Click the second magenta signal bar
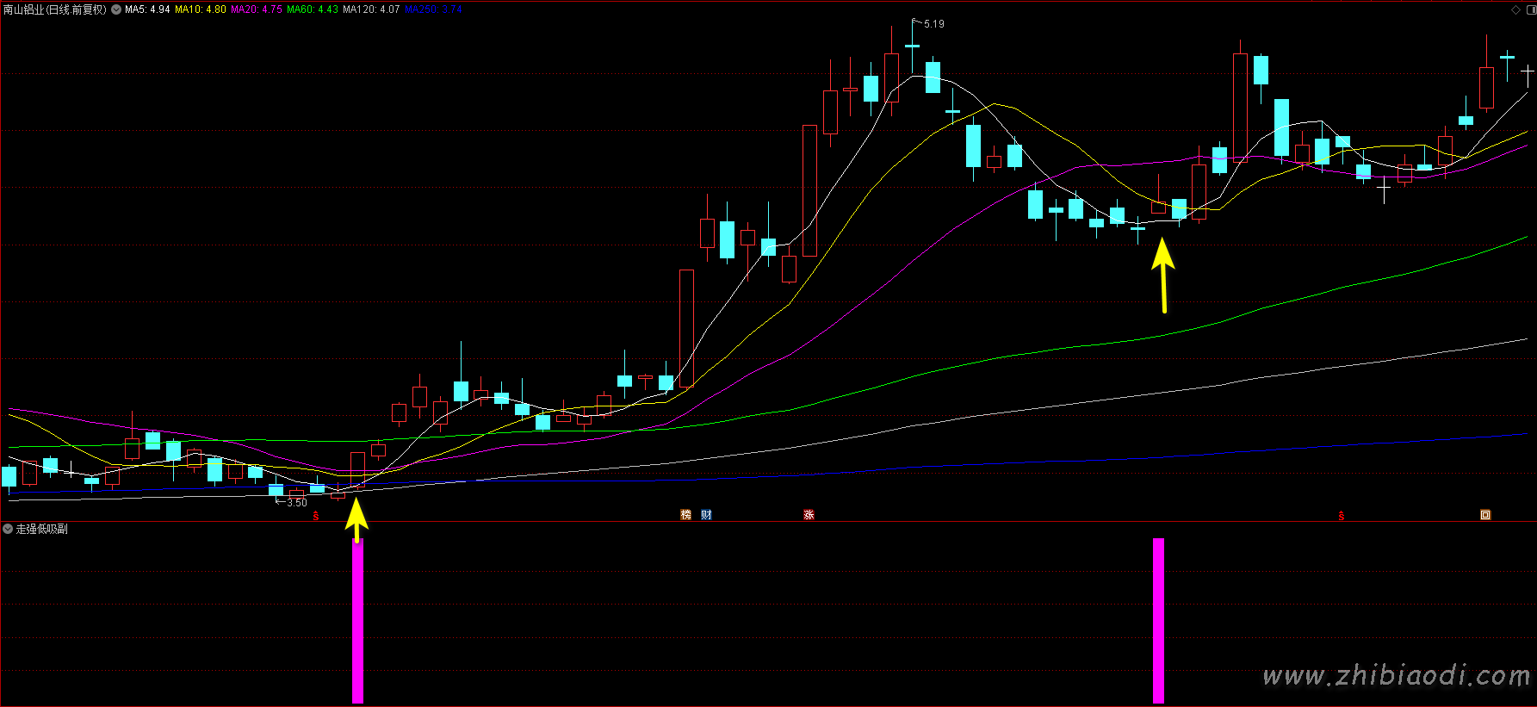Viewport: 1537px width, 707px height. [1158, 620]
